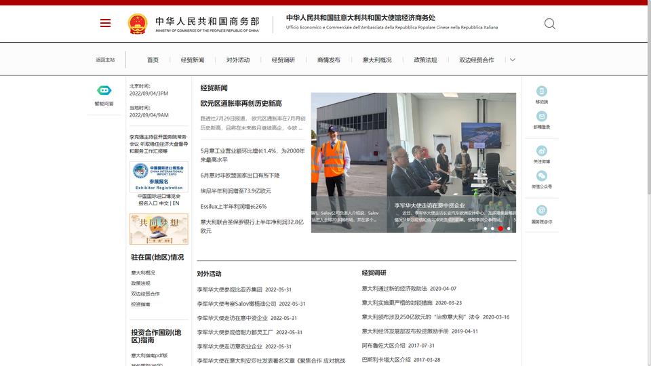
Task: Open the red hamburger menu
Action: click(x=106, y=23)
